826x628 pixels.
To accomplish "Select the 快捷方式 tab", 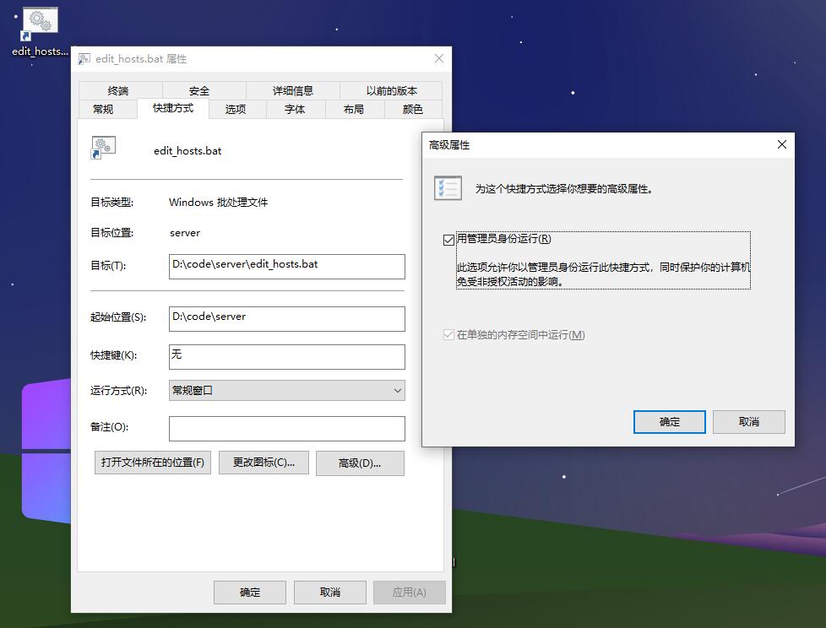I will click(x=173, y=108).
